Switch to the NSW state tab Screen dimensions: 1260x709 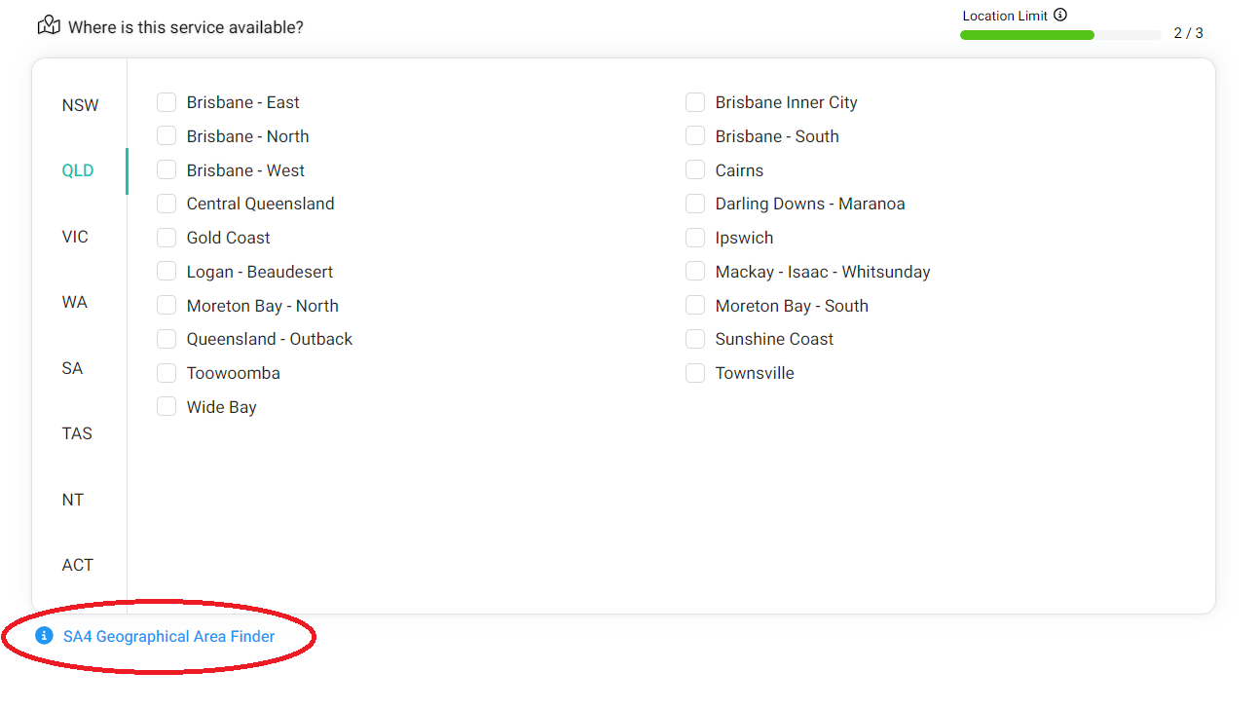(x=80, y=105)
